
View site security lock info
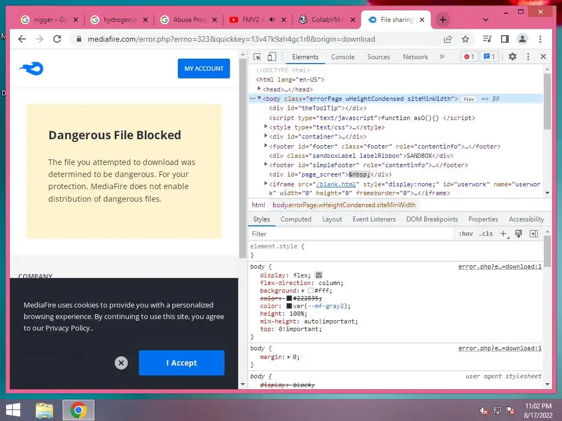pyautogui.click(x=79, y=39)
